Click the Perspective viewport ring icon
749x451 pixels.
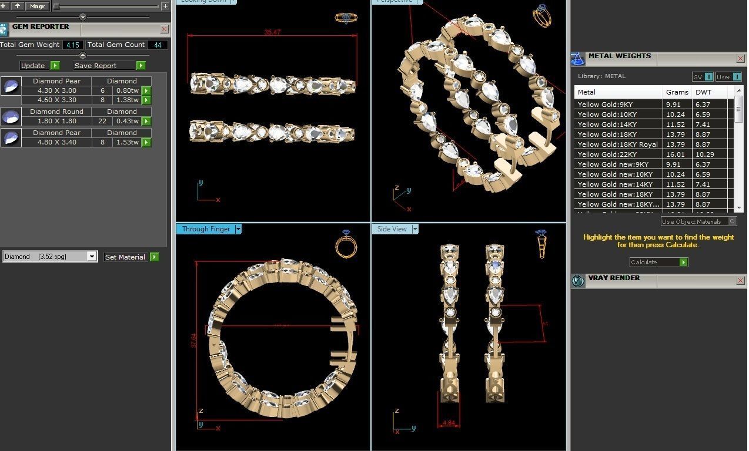pyautogui.click(x=542, y=16)
